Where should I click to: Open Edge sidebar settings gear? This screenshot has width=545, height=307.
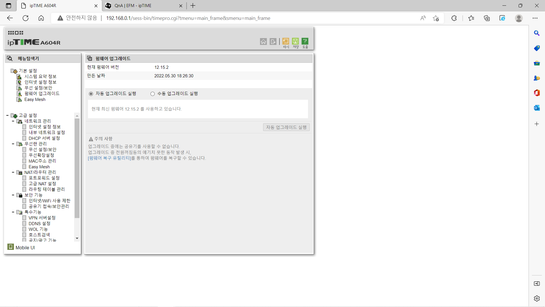pos(537,298)
